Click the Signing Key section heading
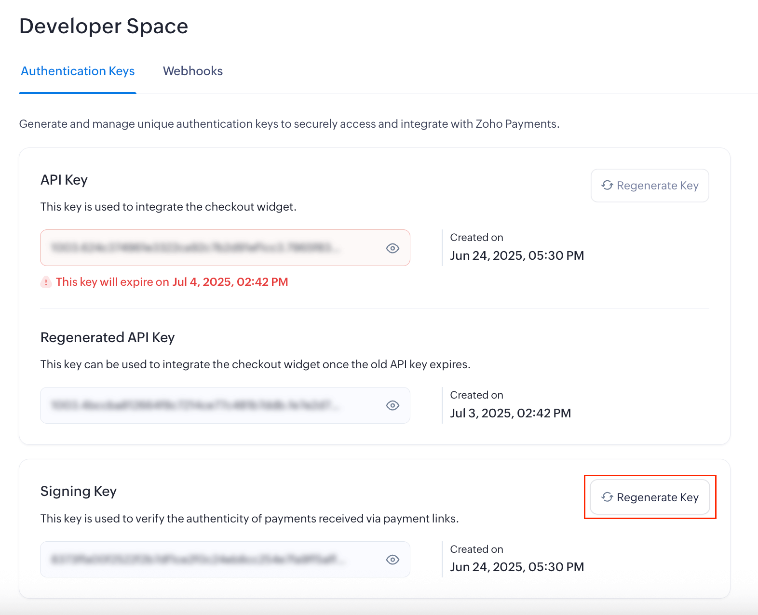This screenshot has height=615, width=758. 79,492
